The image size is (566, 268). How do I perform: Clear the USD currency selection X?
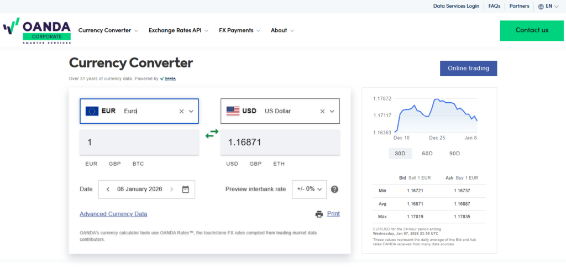click(322, 111)
